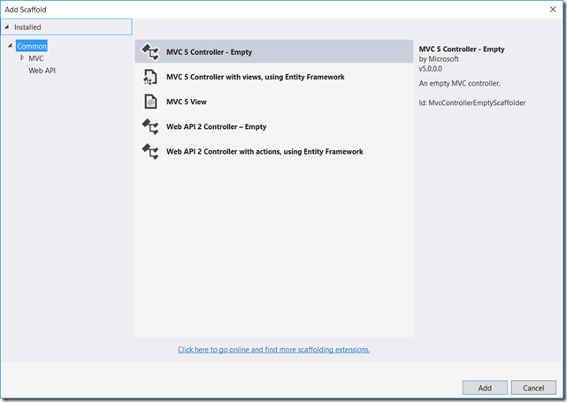Click the Add button
The width and height of the screenshot is (567, 402).
point(485,388)
